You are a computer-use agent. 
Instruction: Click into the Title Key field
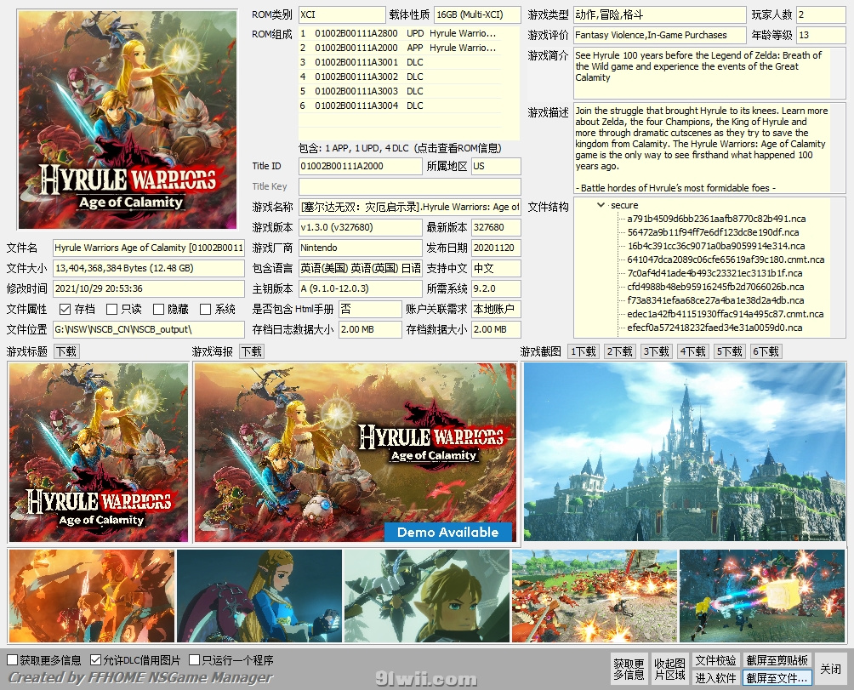(409, 186)
